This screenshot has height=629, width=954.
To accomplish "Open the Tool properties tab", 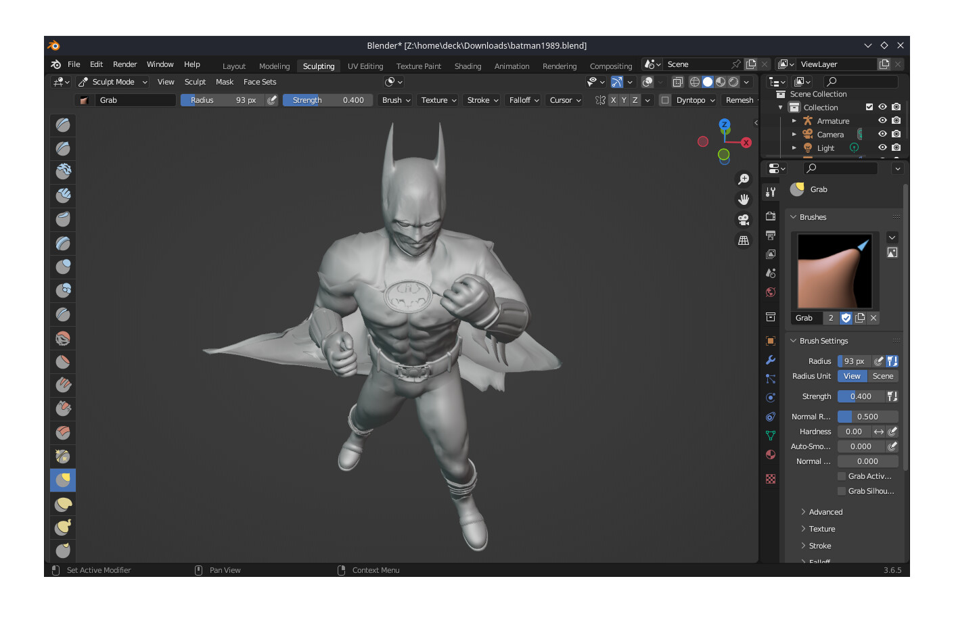I will click(x=771, y=192).
